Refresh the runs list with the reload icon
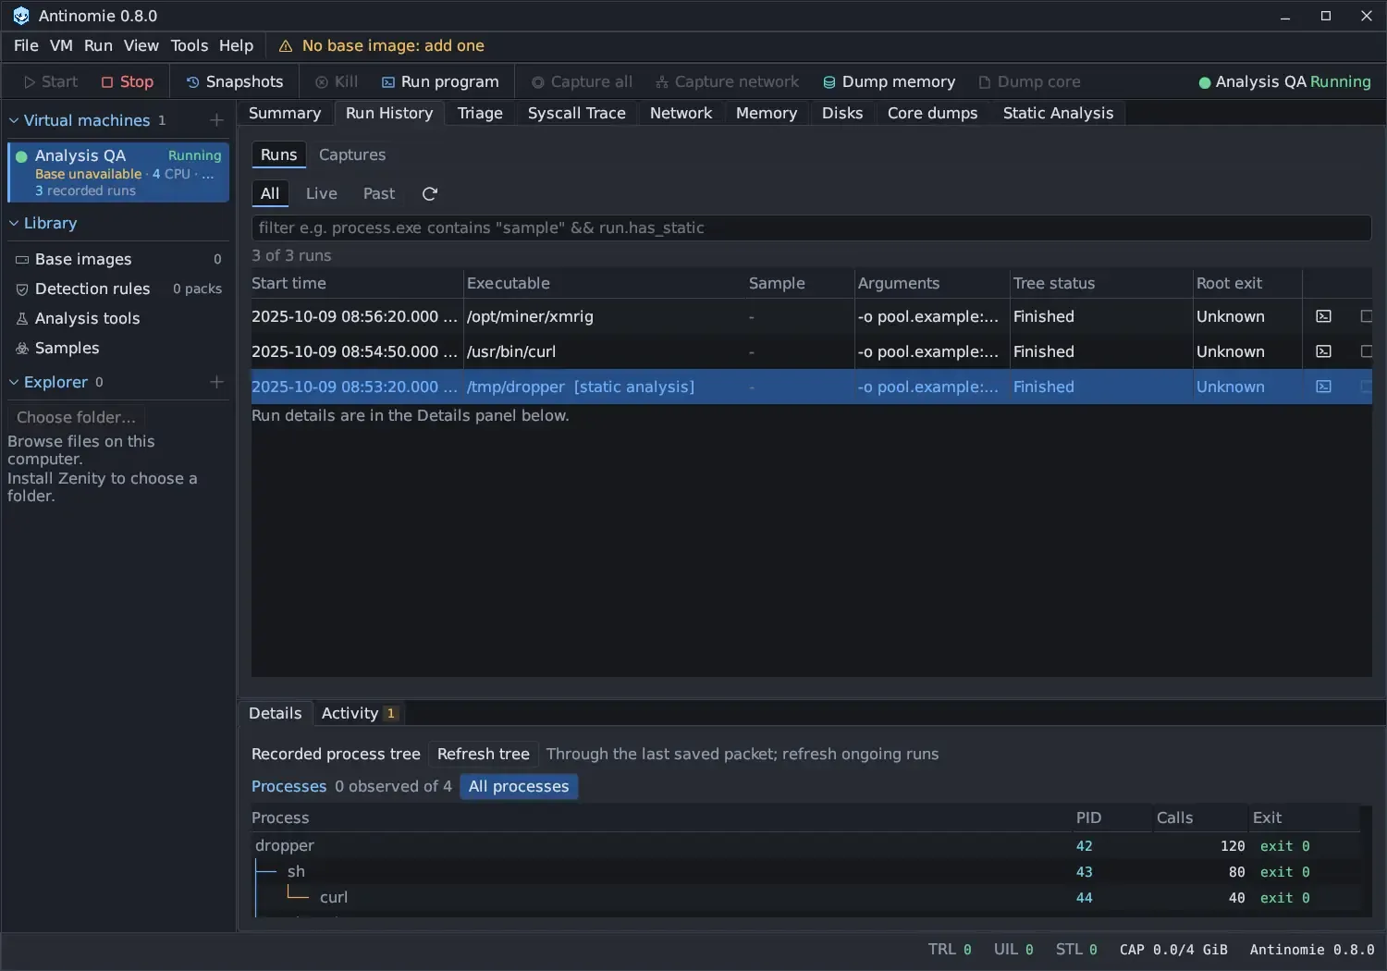This screenshot has height=971, width=1387. point(430,194)
